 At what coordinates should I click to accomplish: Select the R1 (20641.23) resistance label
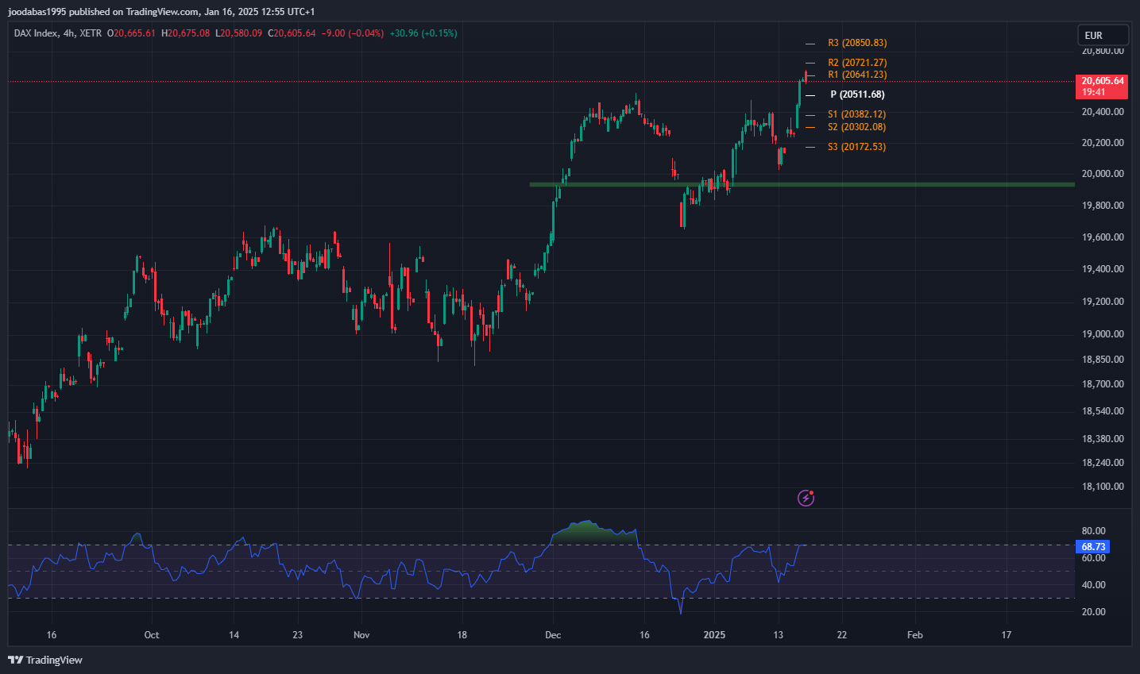tap(856, 75)
